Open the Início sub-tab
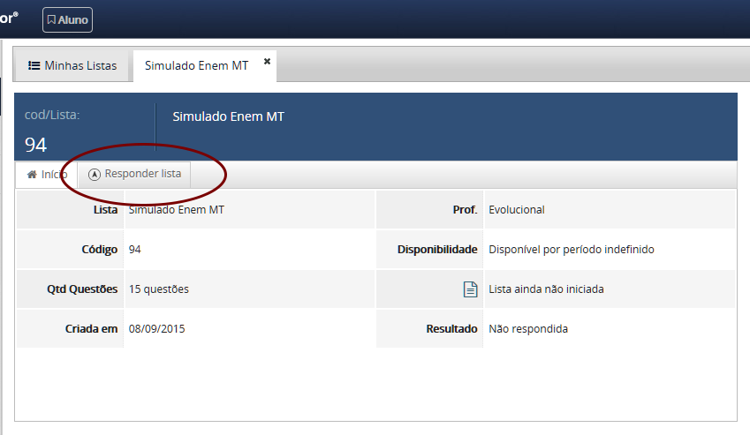Viewport: 750px width, 435px height. pos(46,175)
